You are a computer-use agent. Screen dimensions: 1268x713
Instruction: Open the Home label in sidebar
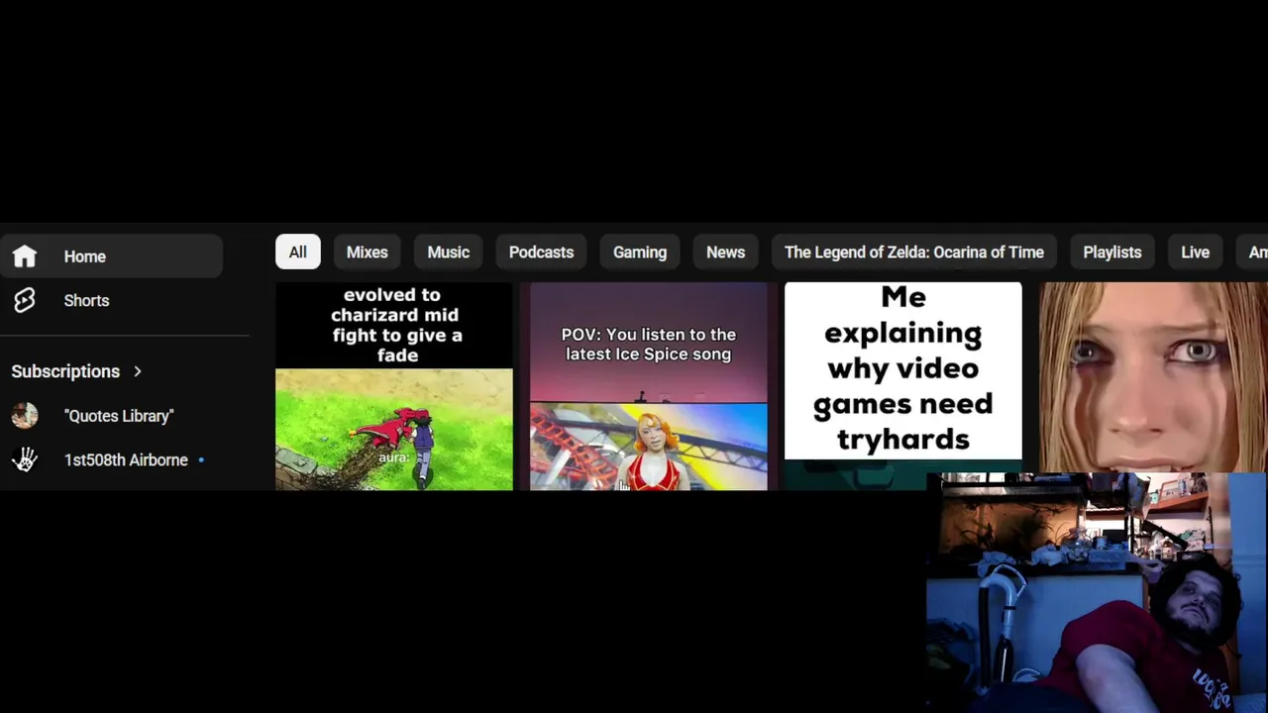[85, 256]
